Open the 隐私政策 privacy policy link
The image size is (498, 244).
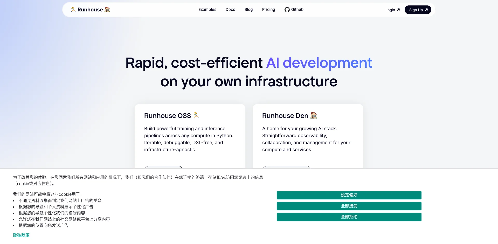(x=21, y=235)
